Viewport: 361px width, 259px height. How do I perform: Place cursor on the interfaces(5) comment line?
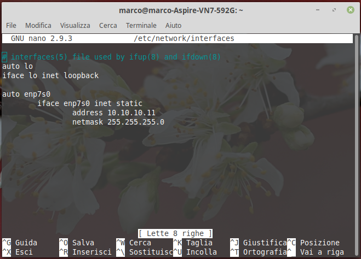(111, 57)
